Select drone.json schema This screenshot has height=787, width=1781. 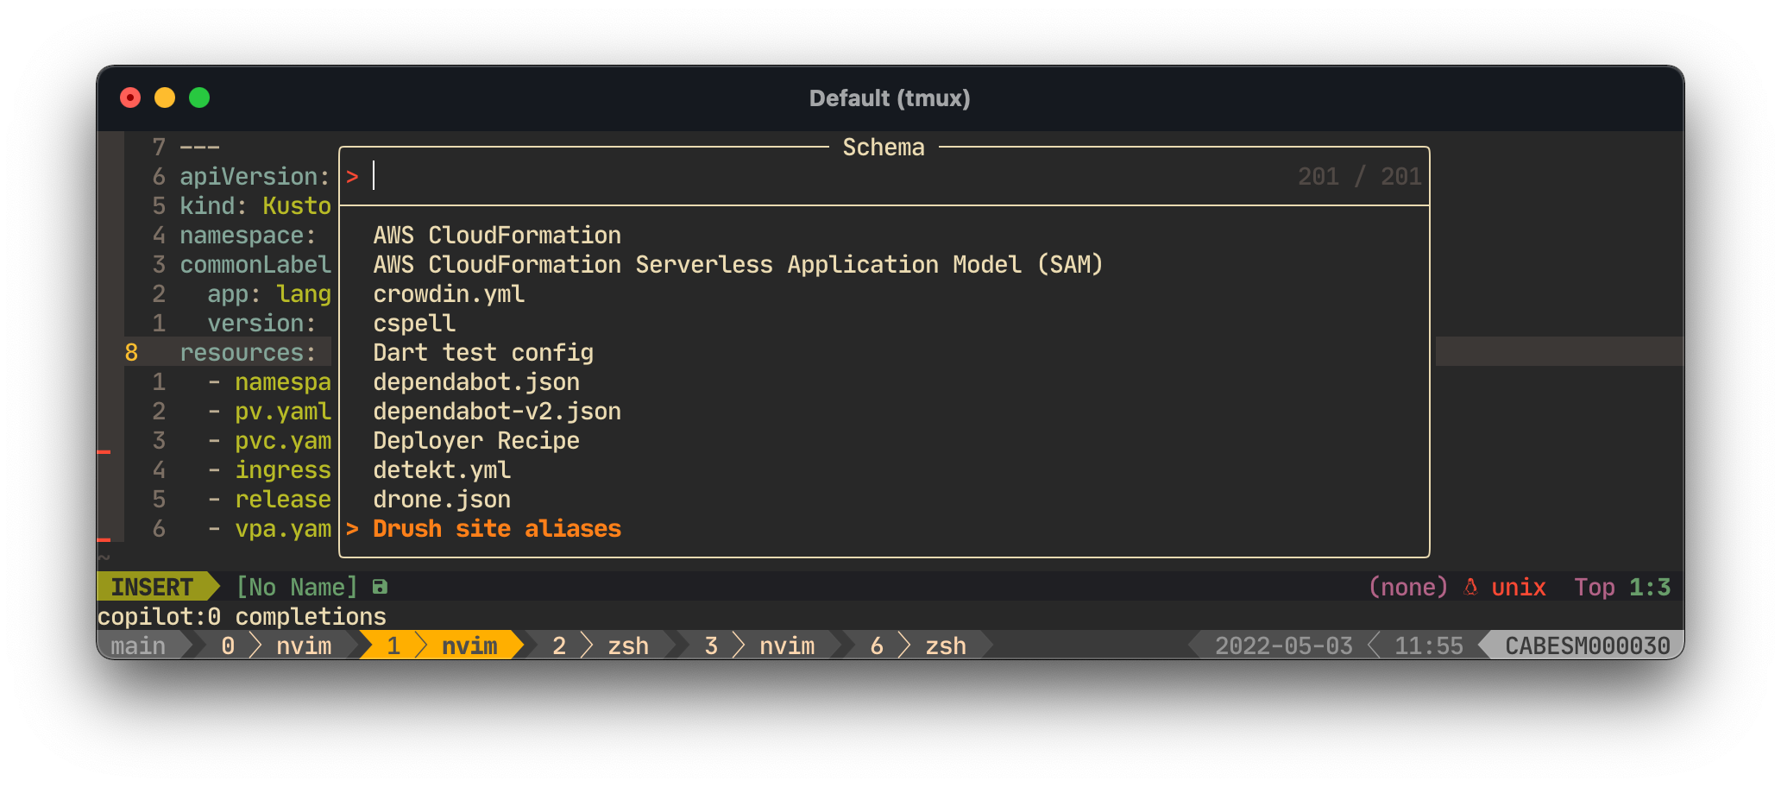pos(442,499)
